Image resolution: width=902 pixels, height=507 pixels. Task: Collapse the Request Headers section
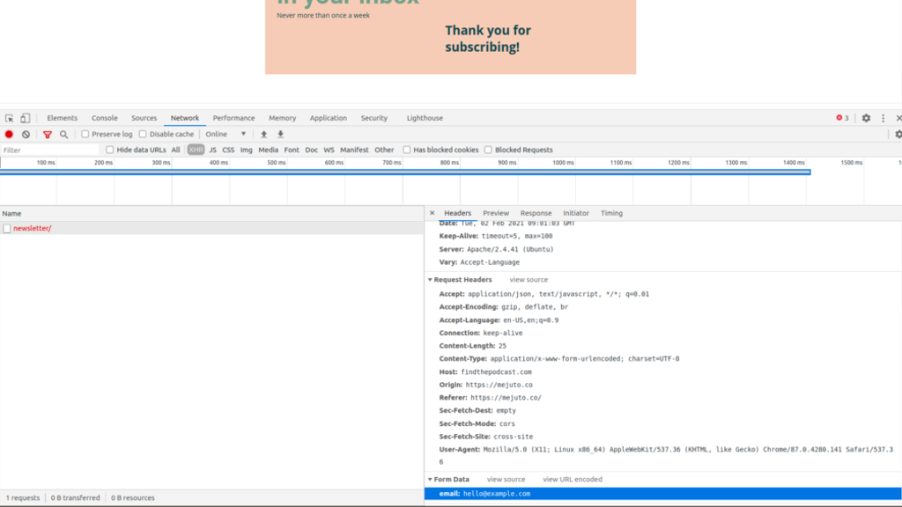click(432, 280)
